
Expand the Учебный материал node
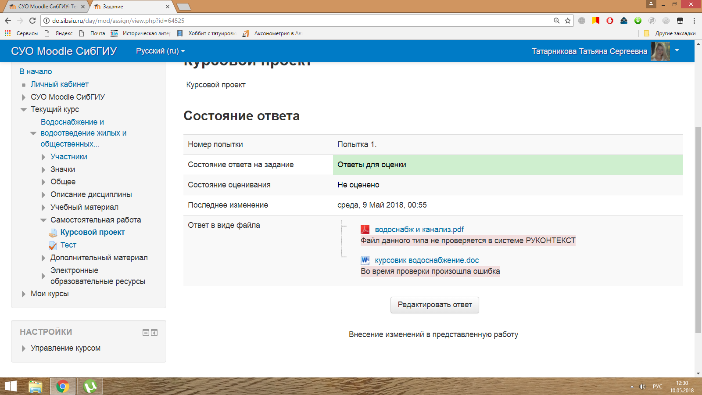point(43,208)
